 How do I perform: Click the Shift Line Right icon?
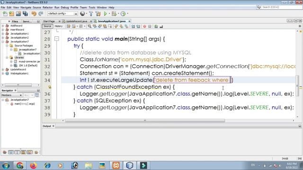pyautogui.click(x=138, y=26)
